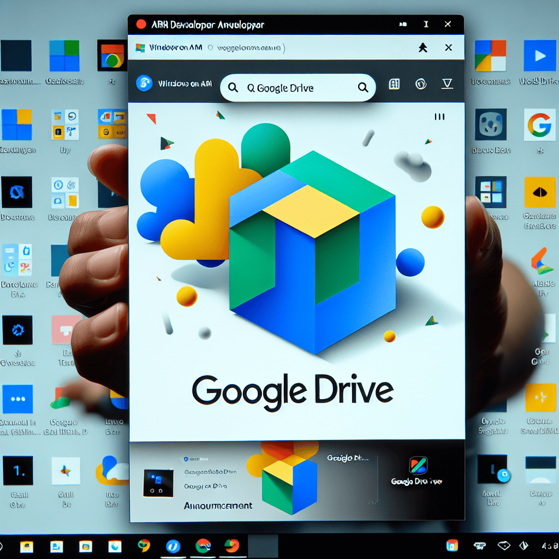Open the blue desktop icon with three white dots
This screenshot has width=559, height=559.
point(18,399)
